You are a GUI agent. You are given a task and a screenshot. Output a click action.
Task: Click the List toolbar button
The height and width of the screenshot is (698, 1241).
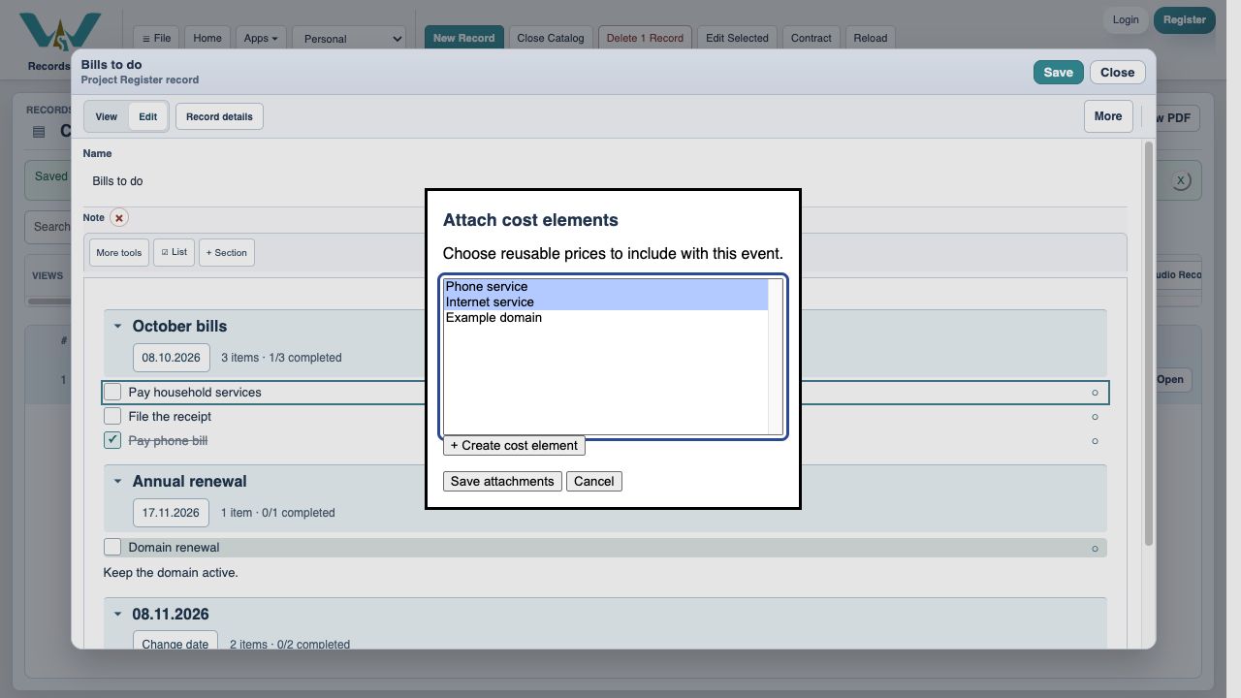coord(175,253)
